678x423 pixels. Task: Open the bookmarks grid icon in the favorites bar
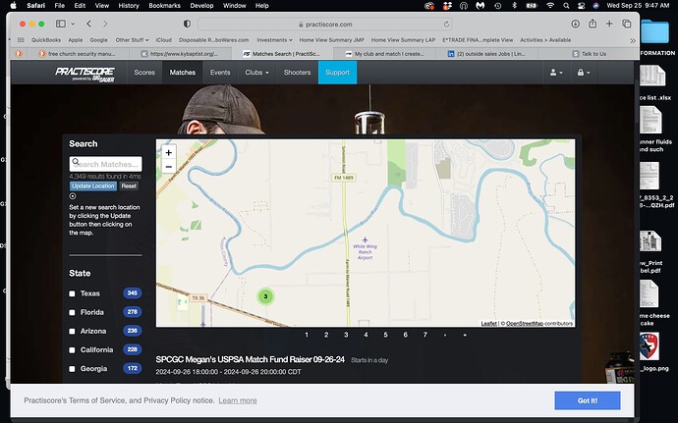(x=21, y=40)
